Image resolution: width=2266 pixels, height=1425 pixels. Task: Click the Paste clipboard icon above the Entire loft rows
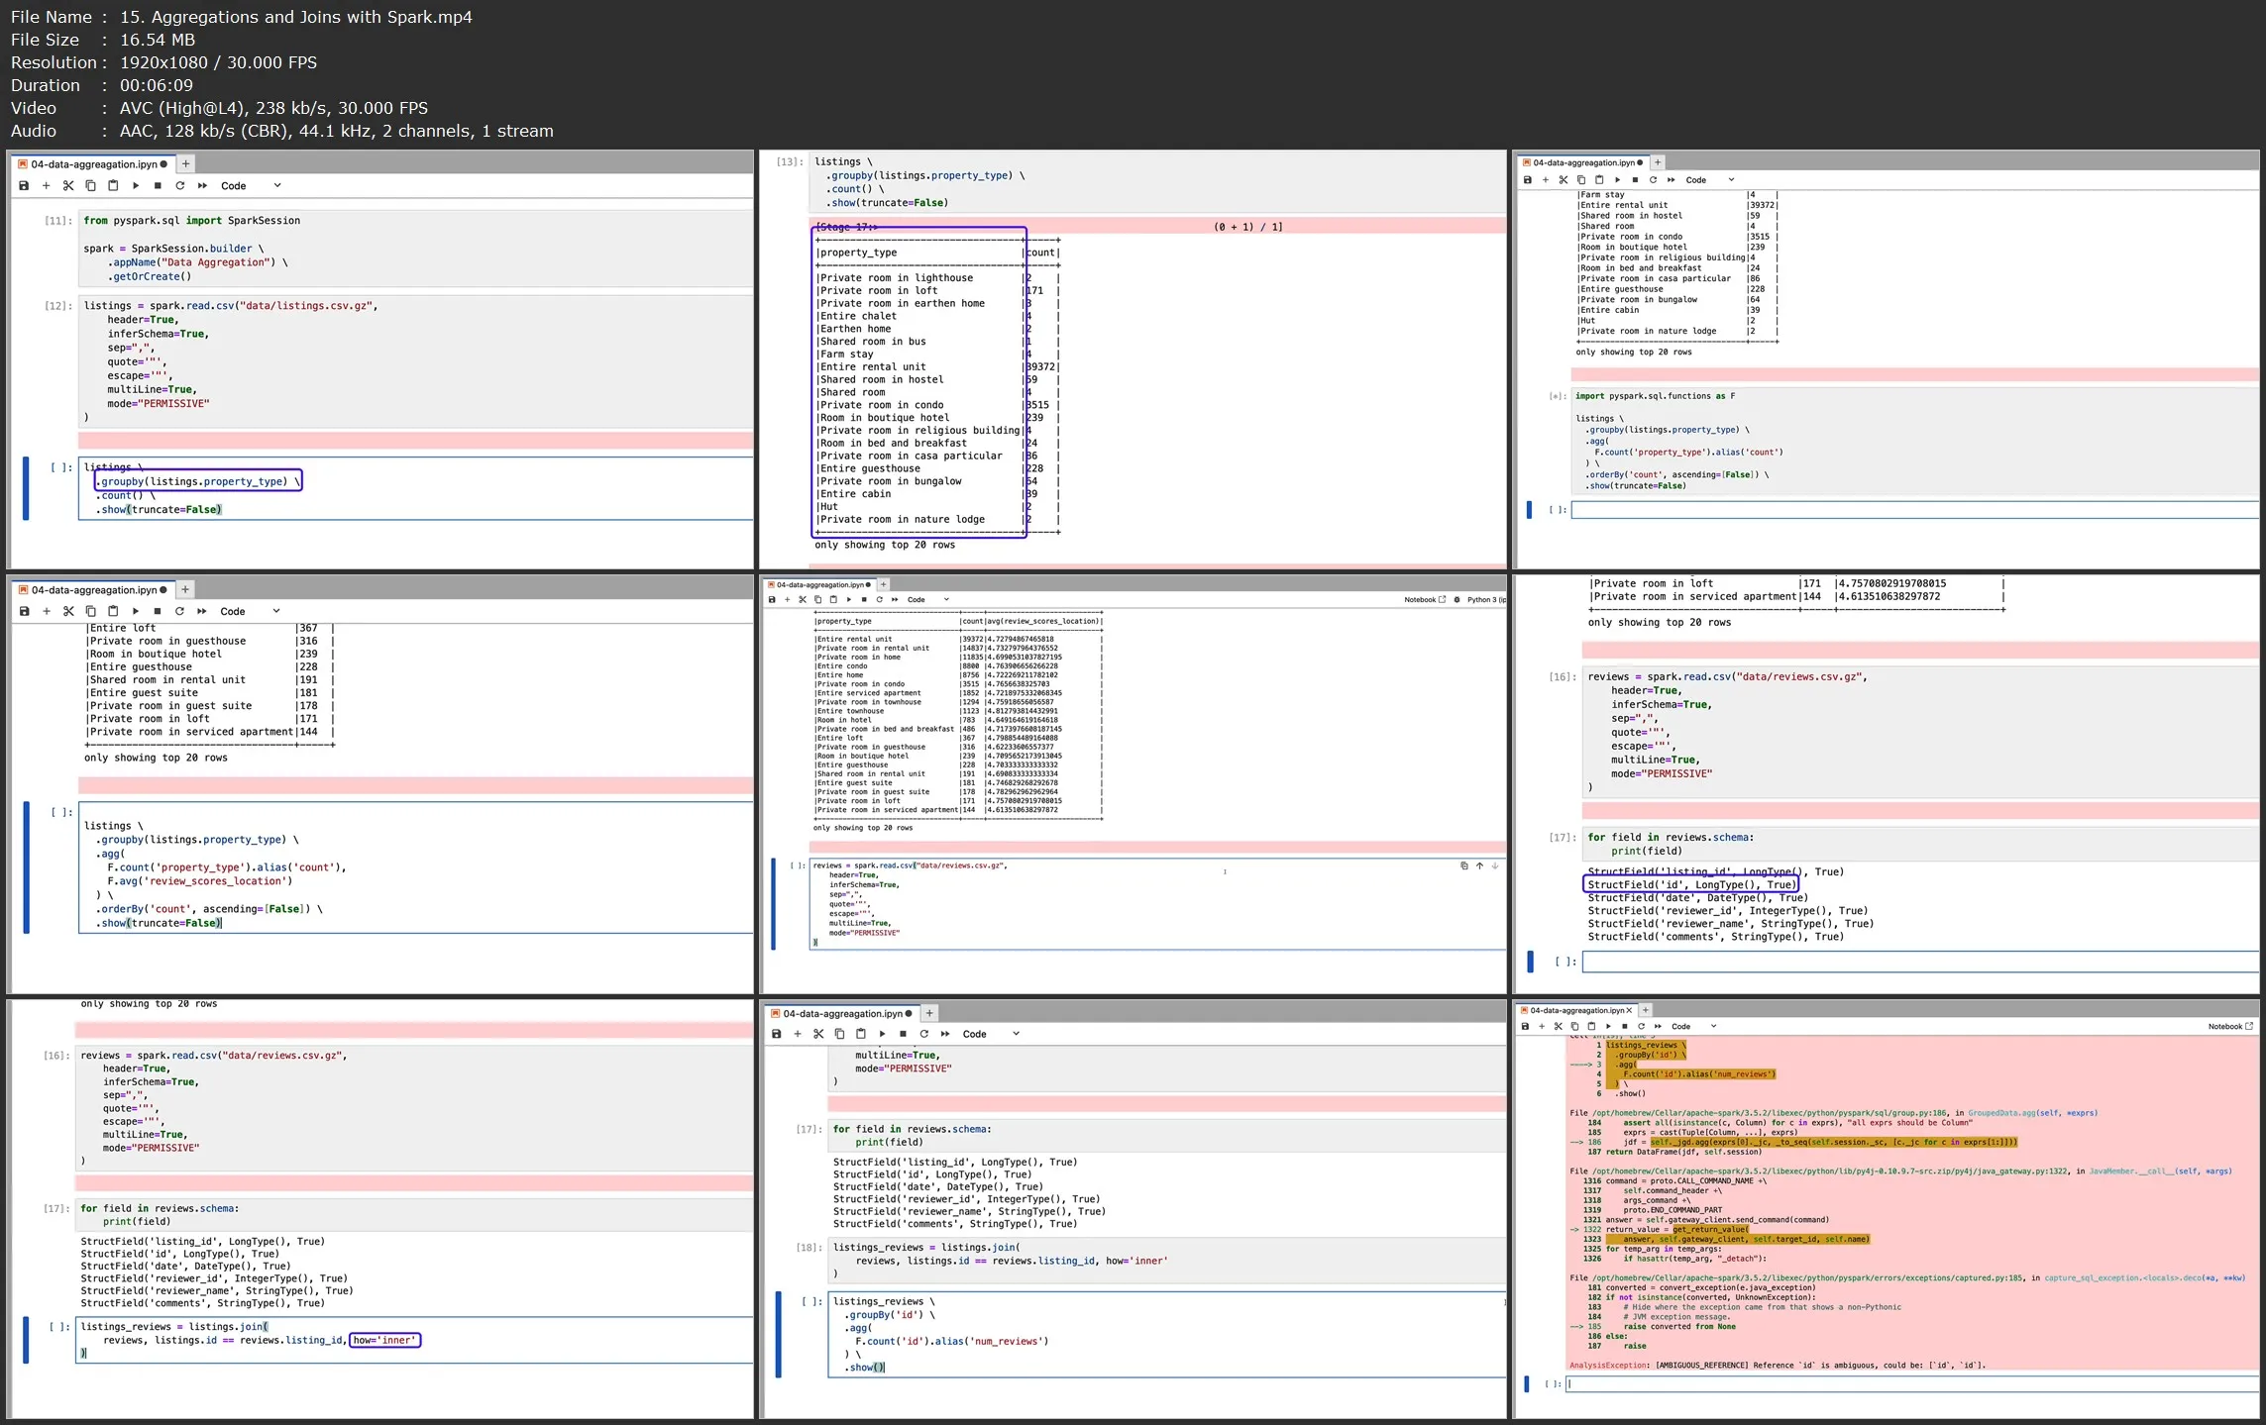point(113,612)
